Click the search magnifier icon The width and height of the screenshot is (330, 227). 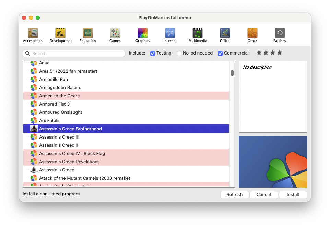(27, 53)
